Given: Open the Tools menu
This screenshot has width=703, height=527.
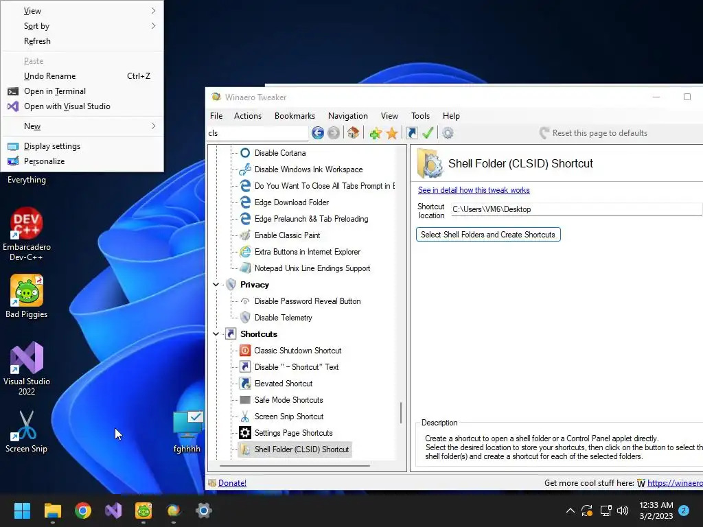Looking at the screenshot, I should [420, 115].
